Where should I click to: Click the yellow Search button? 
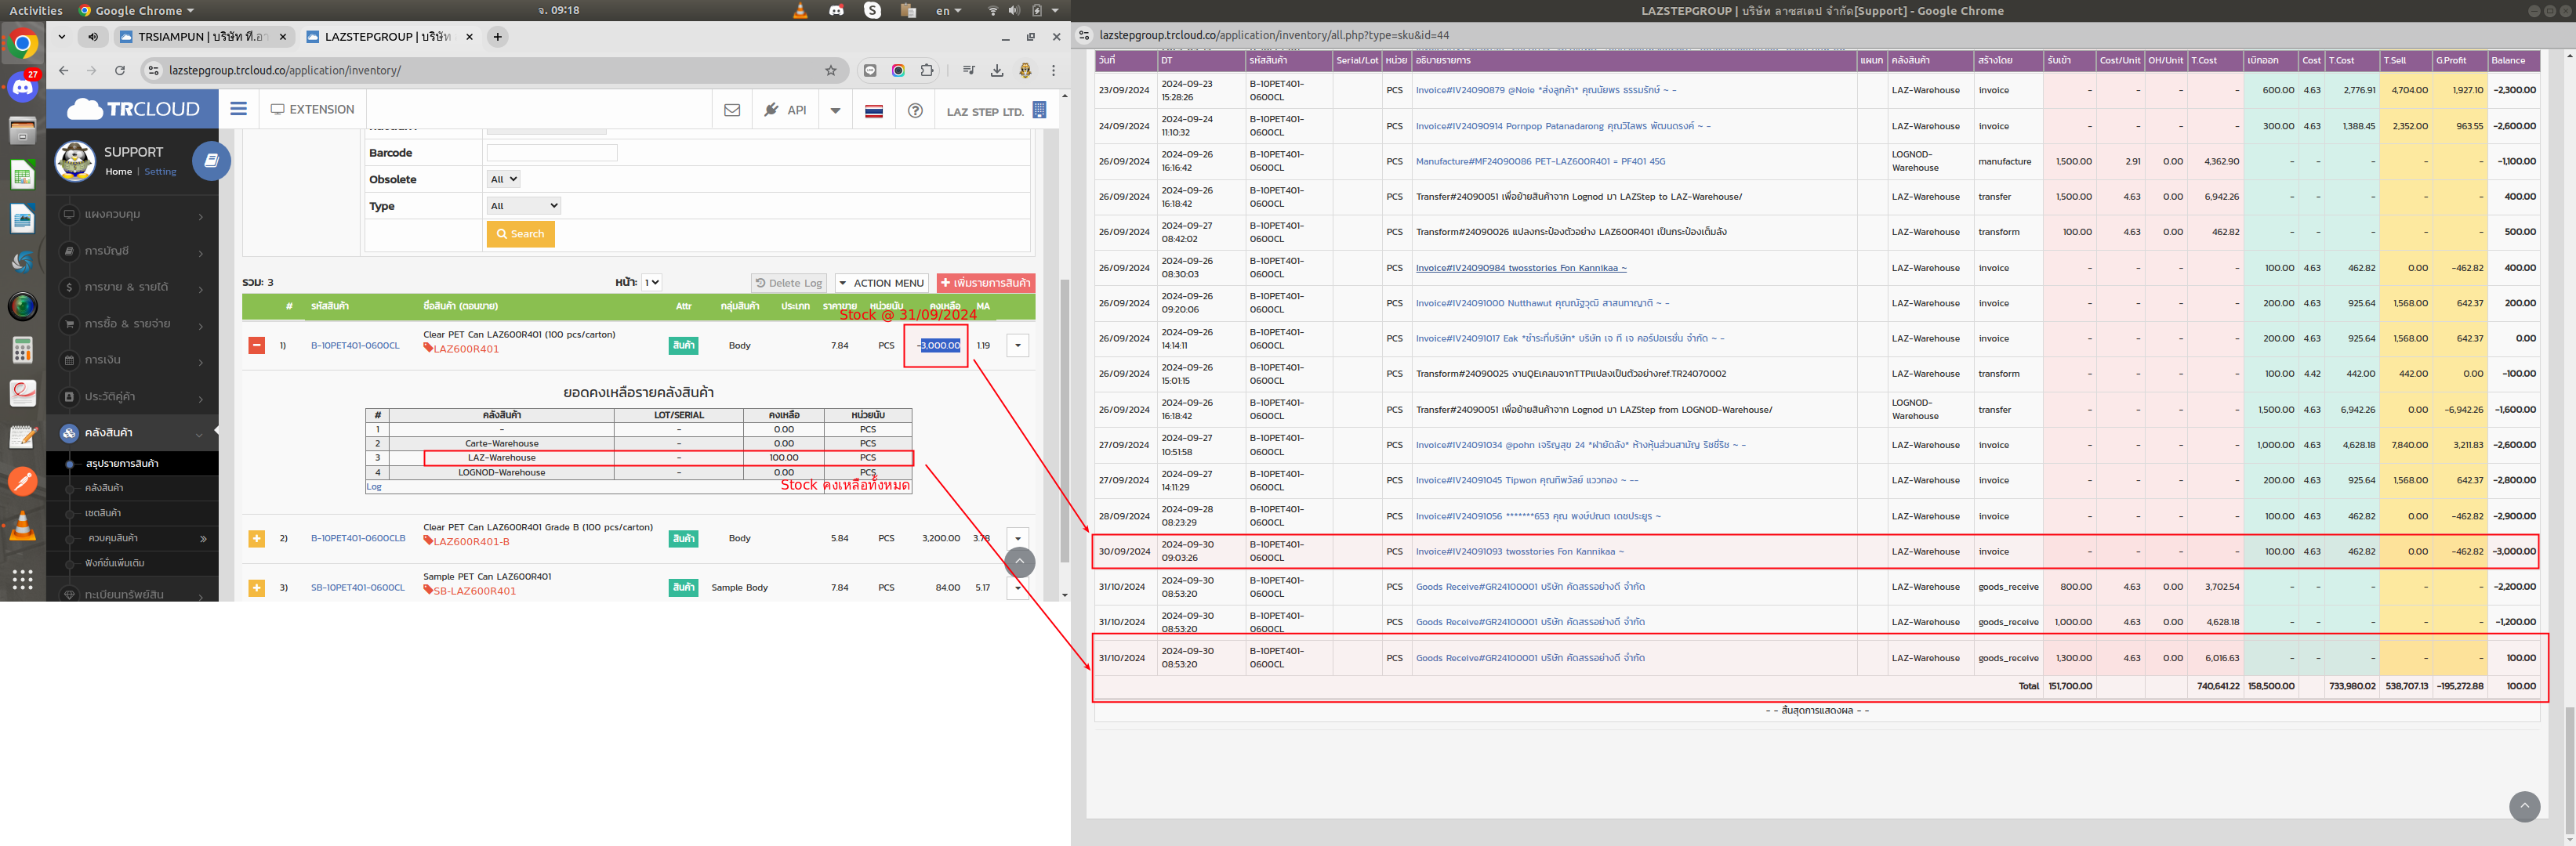click(x=521, y=233)
